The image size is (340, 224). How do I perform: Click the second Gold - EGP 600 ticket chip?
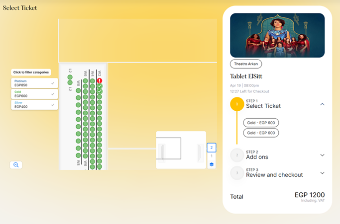click(x=261, y=133)
